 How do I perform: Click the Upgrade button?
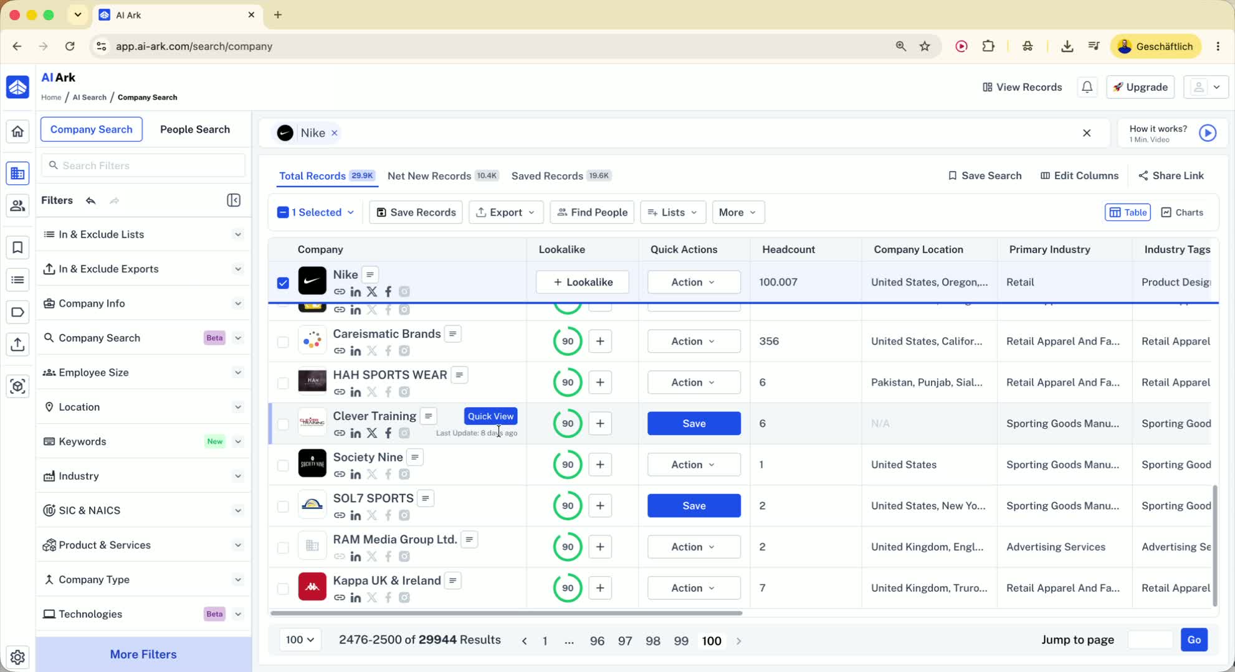point(1140,87)
